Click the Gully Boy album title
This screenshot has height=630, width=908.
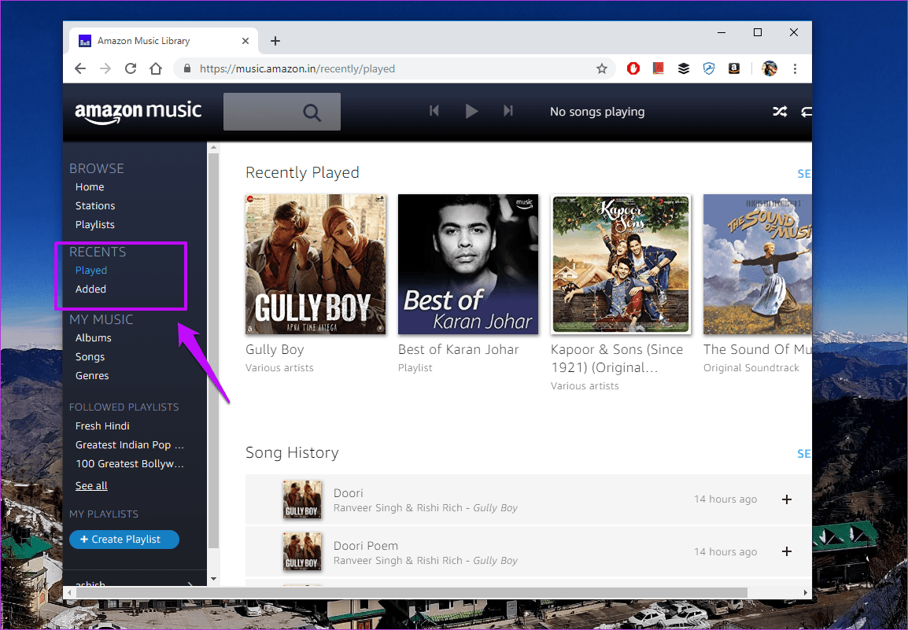[275, 349]
